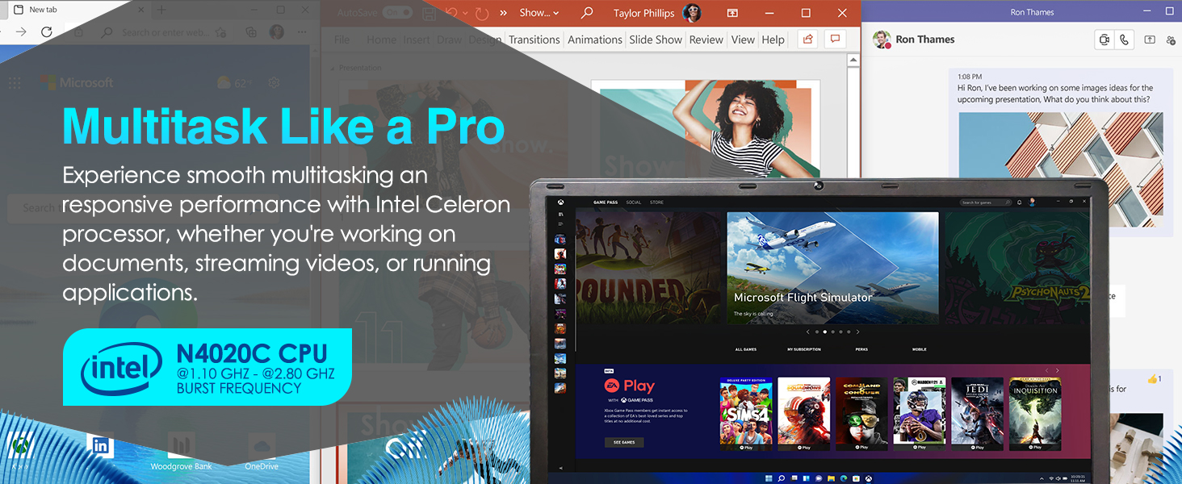Go to the previous featured game in Xbox carousel
Viewport: 1182px width, 484px height.
[808, 332]
